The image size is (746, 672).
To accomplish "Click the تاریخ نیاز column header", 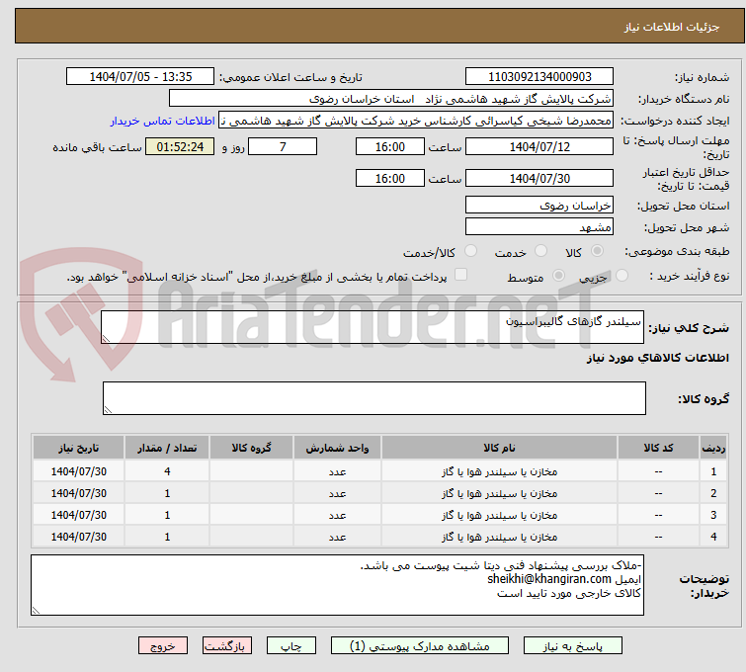I will (x=78, y=448).
